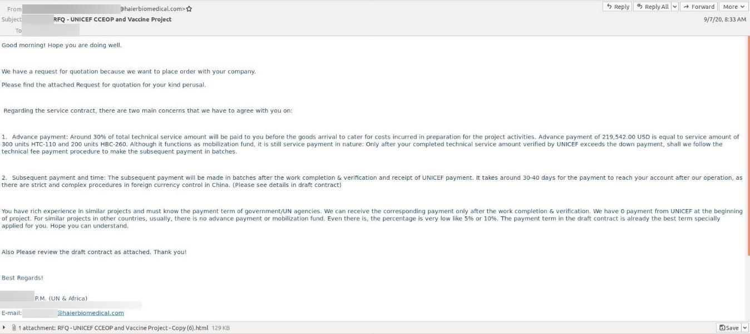Click the RFQ - UNICEF CCEOP subject line

pyautogui.click(x=112, y=19)
